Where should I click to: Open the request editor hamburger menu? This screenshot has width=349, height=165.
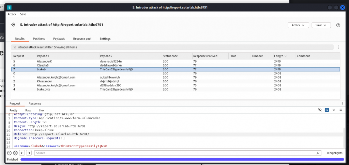[340, 110]
